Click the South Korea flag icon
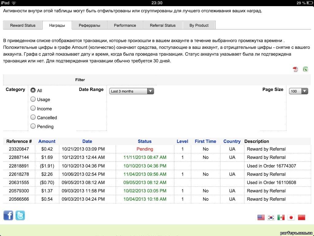Screen dimensions: 314x236 pos(271,218)
